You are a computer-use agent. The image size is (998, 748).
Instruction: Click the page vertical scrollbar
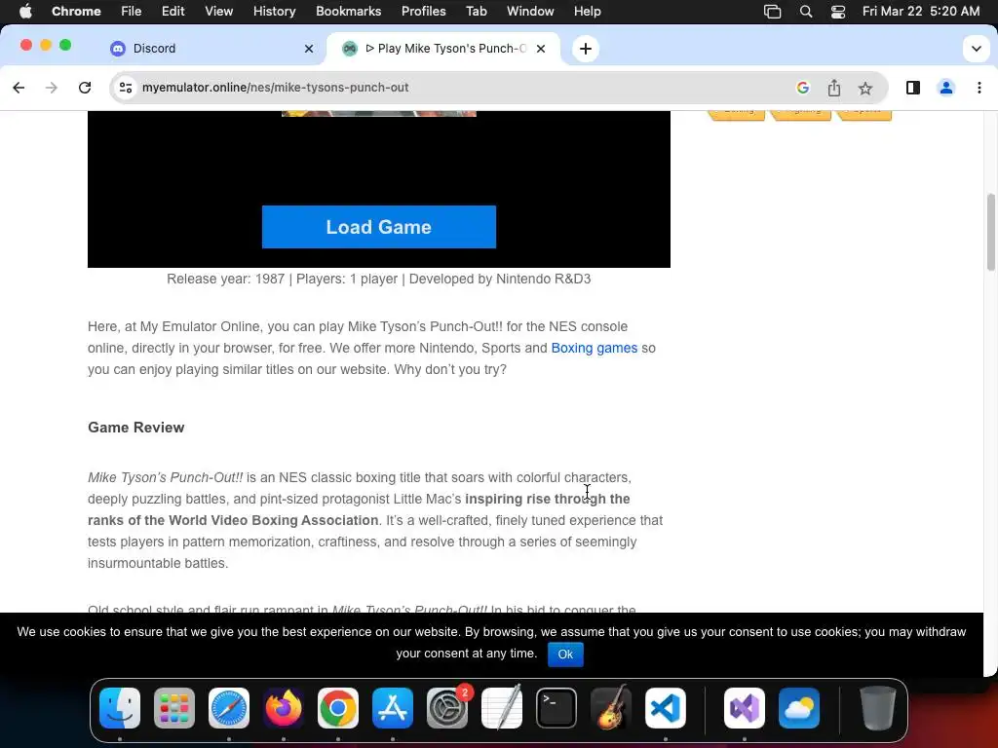[990, 232]
